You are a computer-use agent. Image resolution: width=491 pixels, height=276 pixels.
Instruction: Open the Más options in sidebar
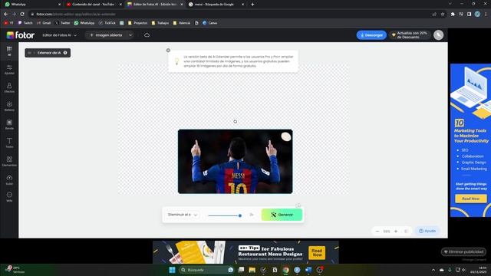point(9,197)
